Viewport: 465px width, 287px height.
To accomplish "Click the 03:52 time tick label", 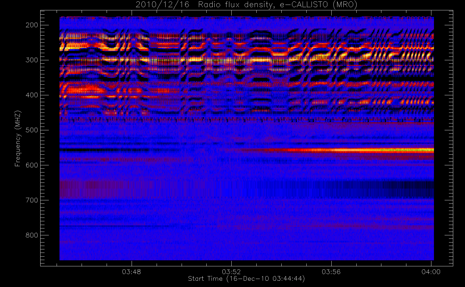I will [231, 272].
